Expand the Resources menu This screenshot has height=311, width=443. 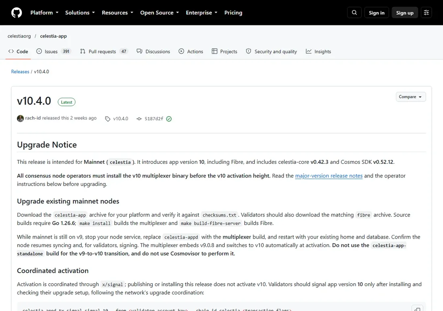click(x=118, y=13)
